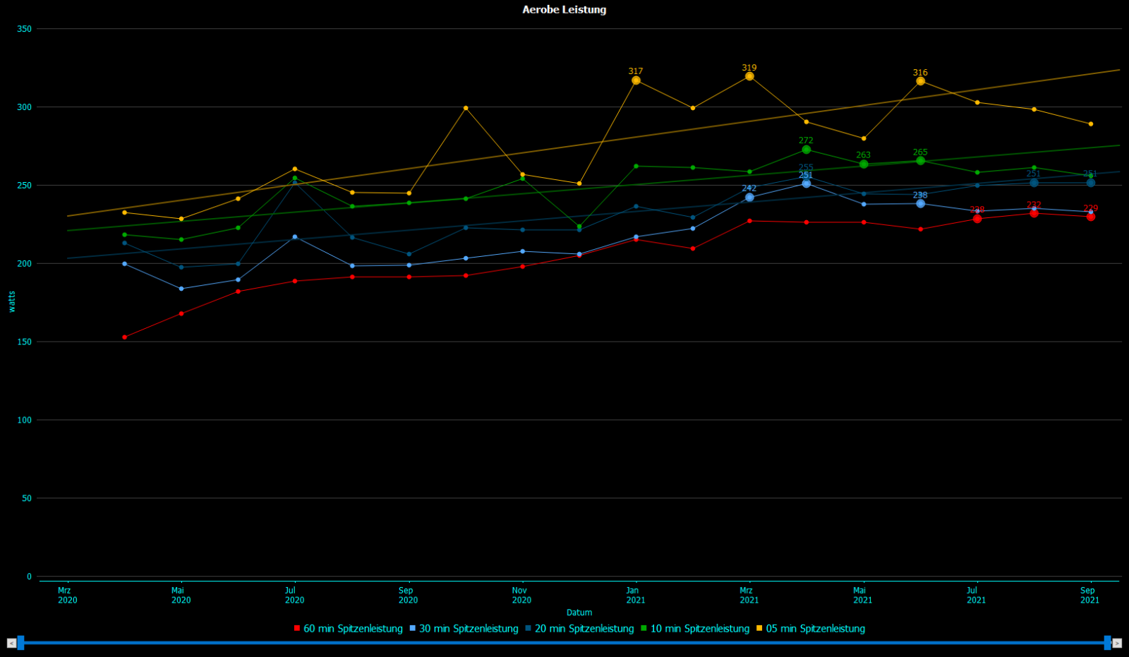Click the Datum x-axis label

coord(579,613)
